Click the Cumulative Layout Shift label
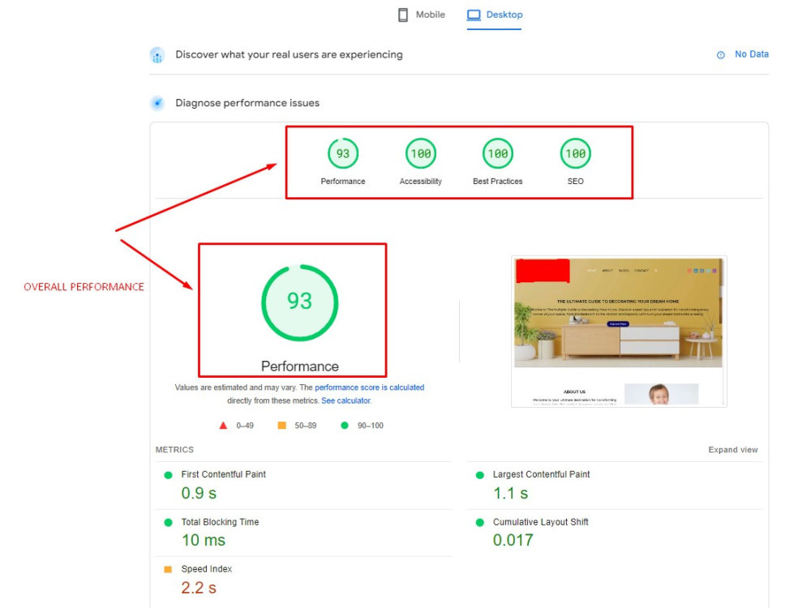811x608 pixels. (x=540, y=521)
